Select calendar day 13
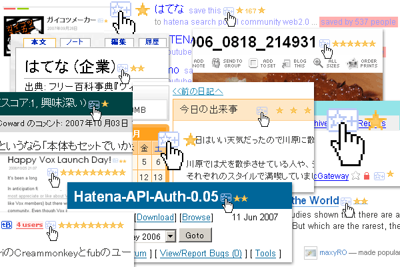400x267 pixels. point(158,177)
